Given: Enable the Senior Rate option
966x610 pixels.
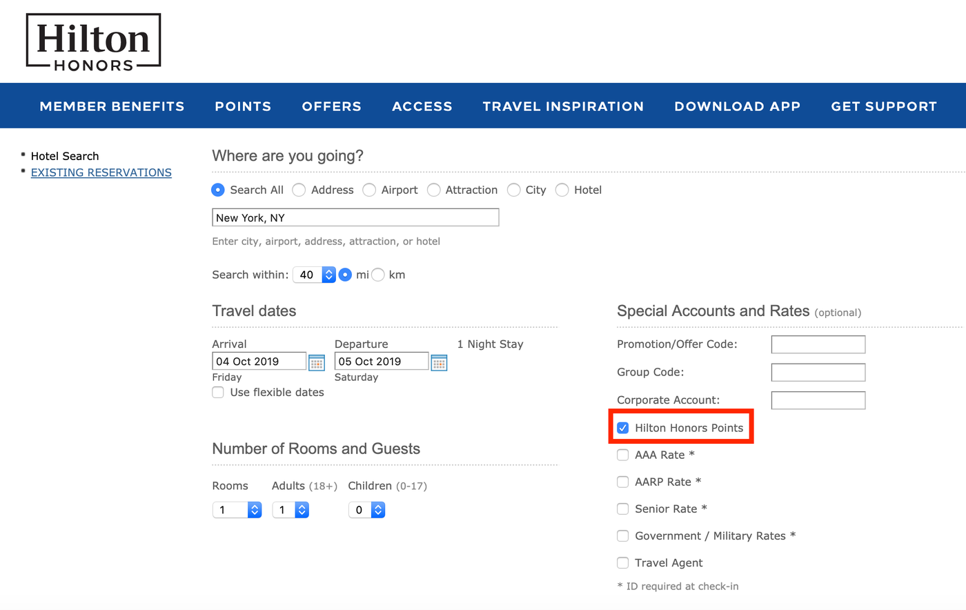Looking at the screenshot, I should pos(622,509).
